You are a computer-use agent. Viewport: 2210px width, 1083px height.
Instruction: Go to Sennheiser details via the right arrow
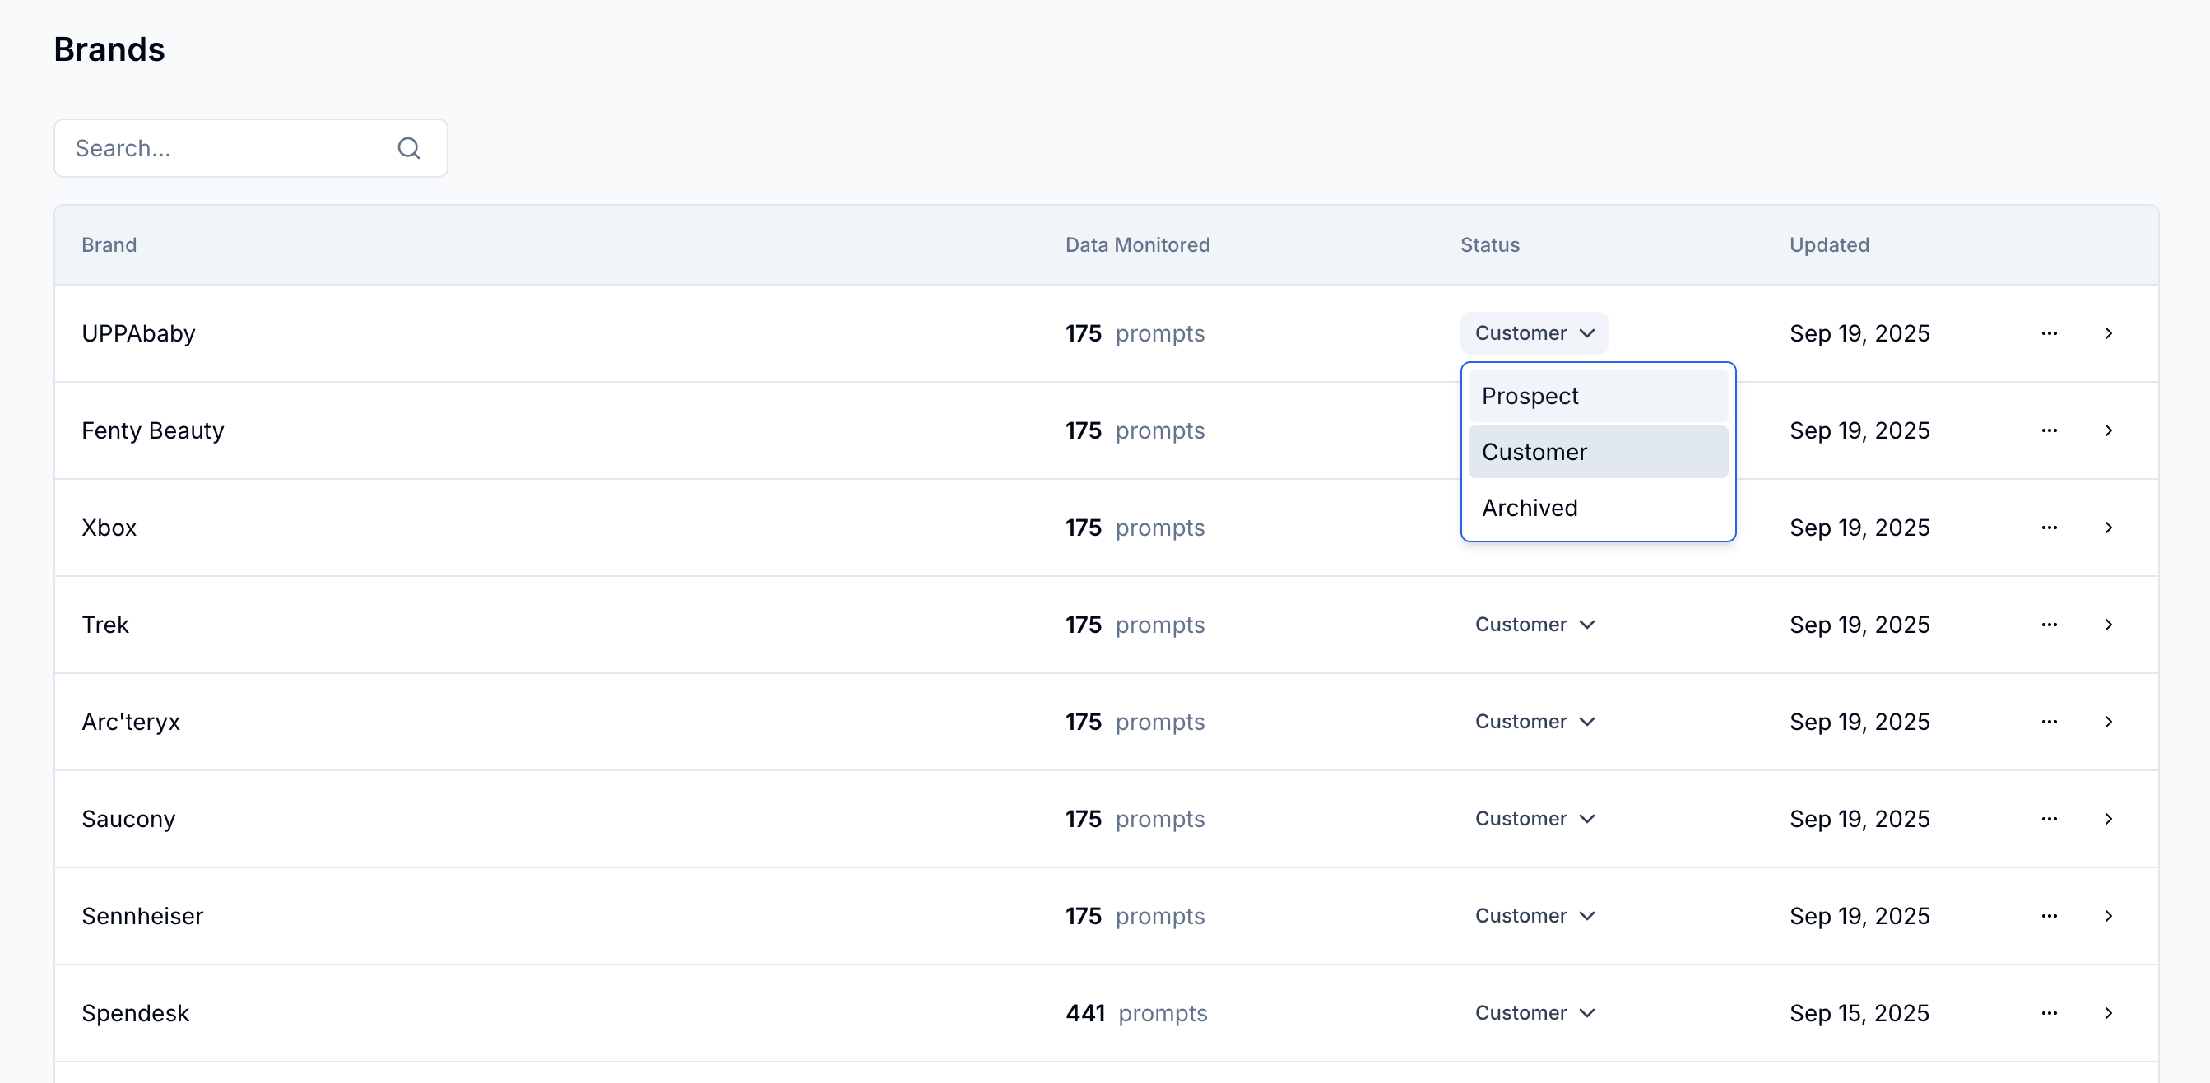pyautogui.click(x=2108, y=916)
